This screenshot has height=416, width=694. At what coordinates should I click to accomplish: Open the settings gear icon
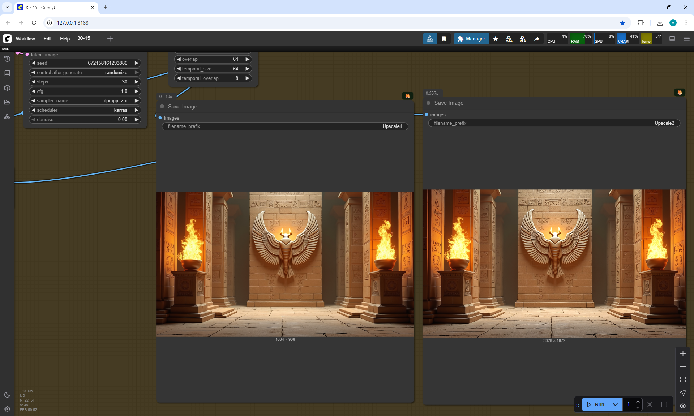[x=7, y=409]
